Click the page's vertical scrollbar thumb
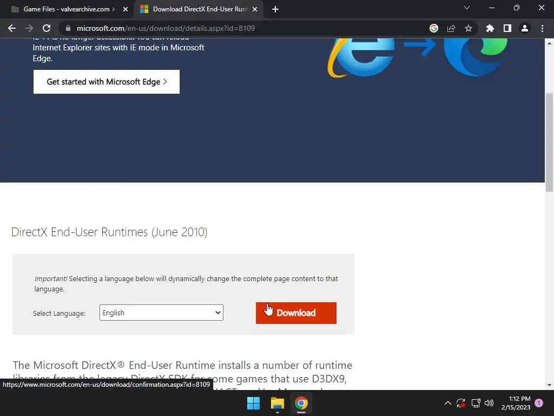This screenshot has height=416, width=554. tap(549, 142)
